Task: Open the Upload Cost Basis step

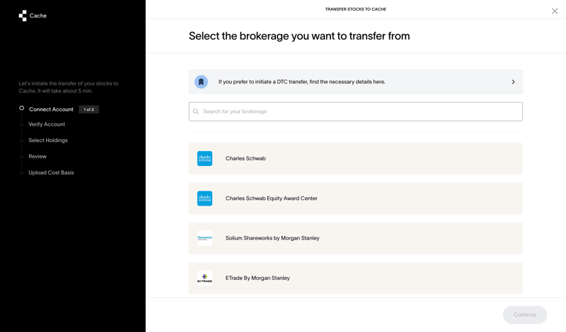Action: pyautogui.click(x=51, y=172)
